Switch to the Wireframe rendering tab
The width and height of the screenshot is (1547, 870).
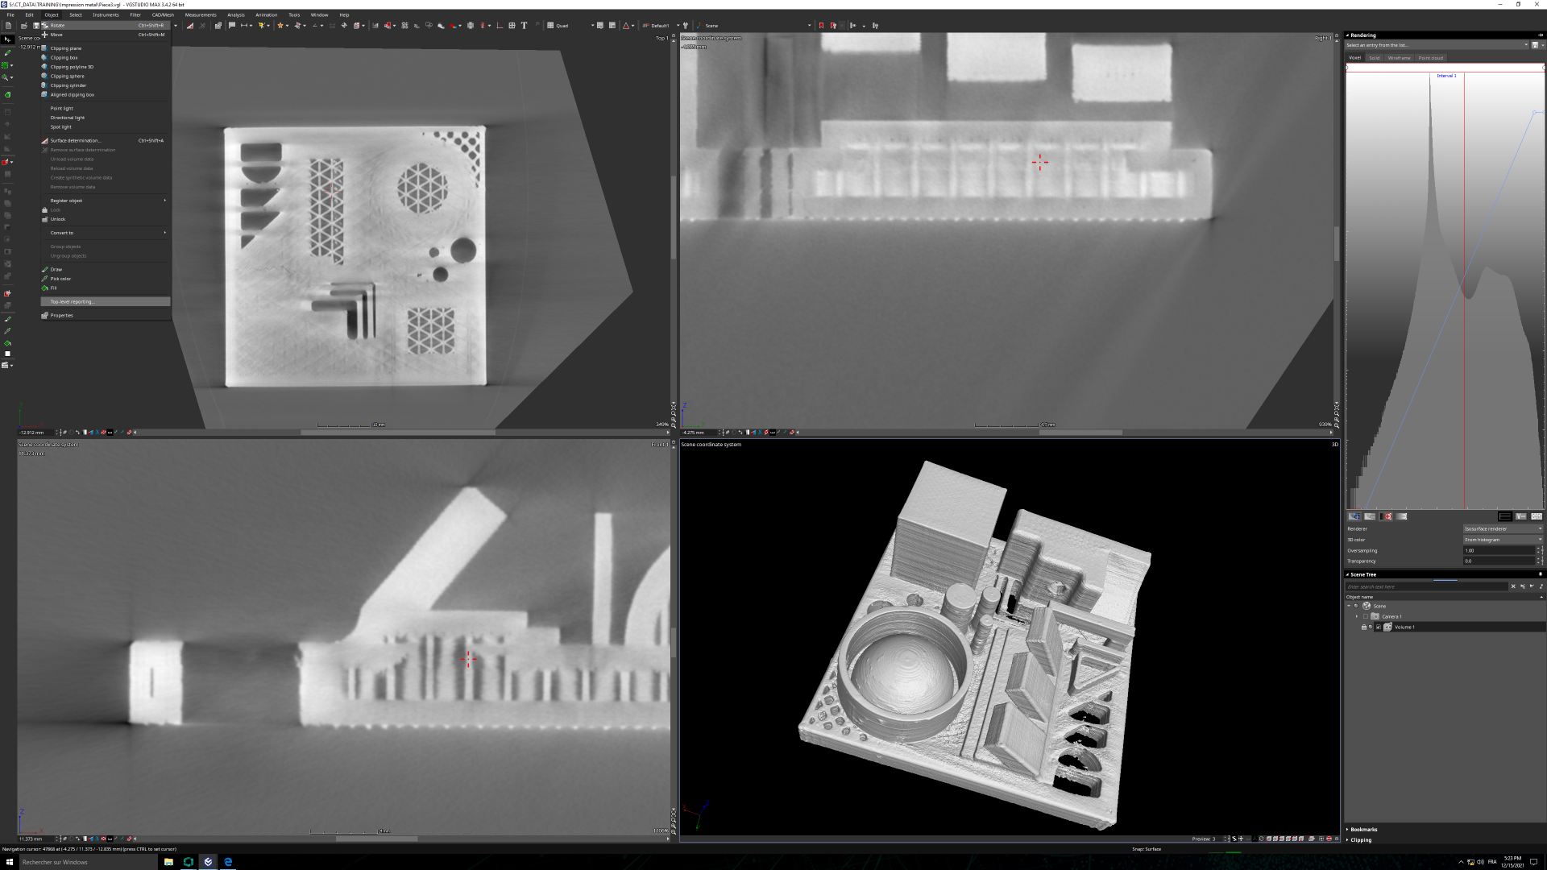(1399, 58)
